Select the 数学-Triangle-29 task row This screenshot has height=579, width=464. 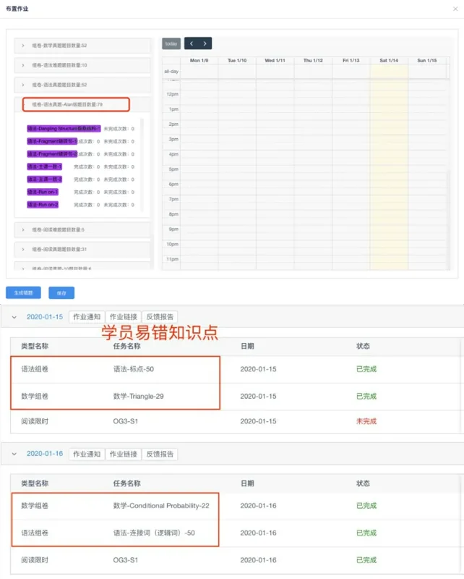(236, 396)
